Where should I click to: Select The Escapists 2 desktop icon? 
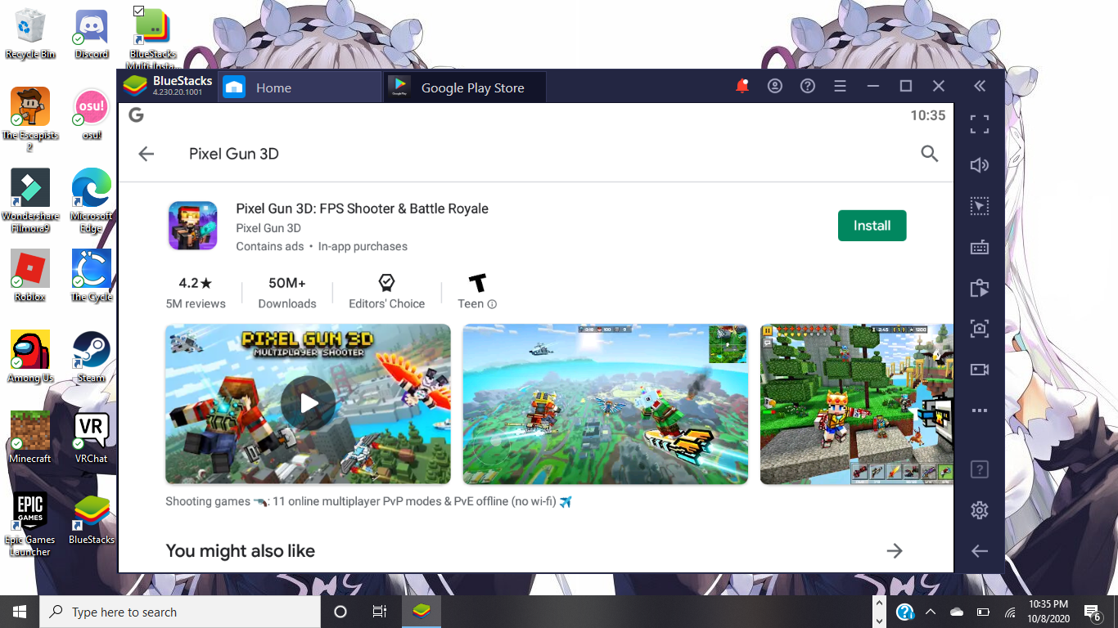30,119
